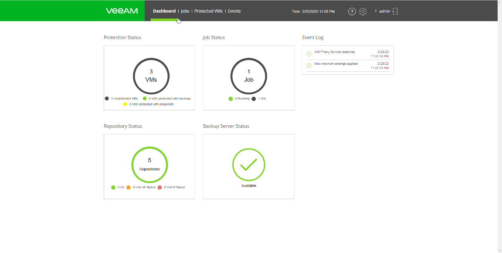Click the logout icon next to admin
This screenshot has width=502, height=253.
click(395, 11)
